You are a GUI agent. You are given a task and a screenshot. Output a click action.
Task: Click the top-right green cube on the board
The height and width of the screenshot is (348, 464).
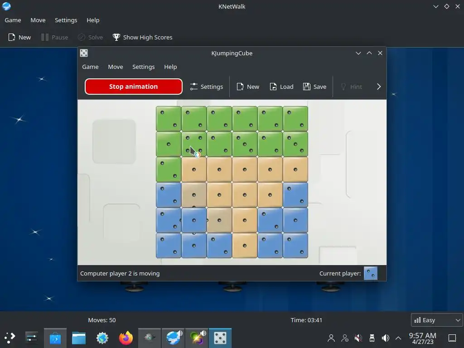[x=295, y=119]
